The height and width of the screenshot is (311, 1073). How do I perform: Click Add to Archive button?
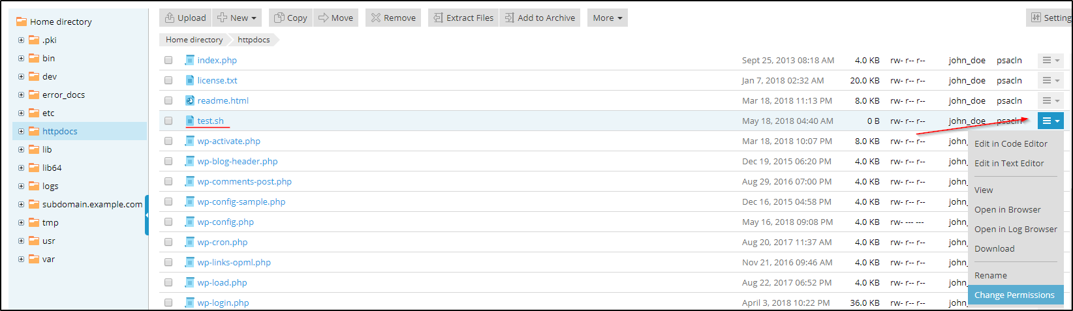(540, 18)
